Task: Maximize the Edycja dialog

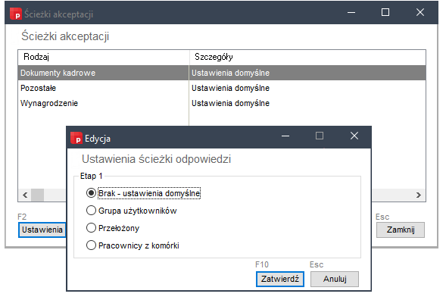Action: tap(320, 136)
